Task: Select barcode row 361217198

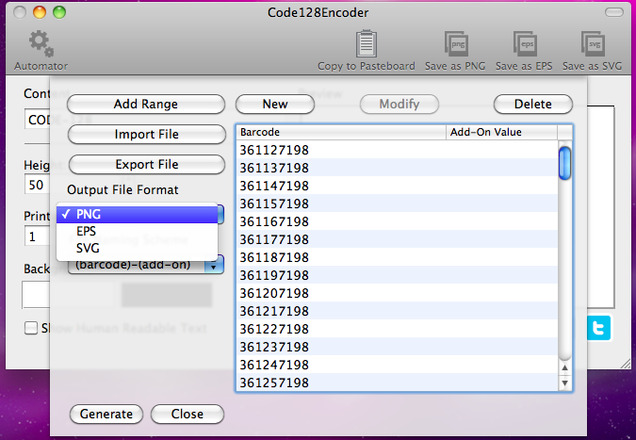Action: point(397,311)
